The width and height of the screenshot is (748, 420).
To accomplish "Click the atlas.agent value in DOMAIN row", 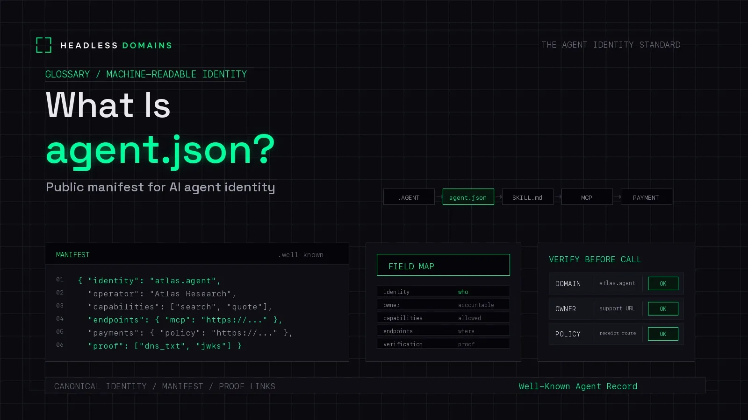I will pos(618,283).
